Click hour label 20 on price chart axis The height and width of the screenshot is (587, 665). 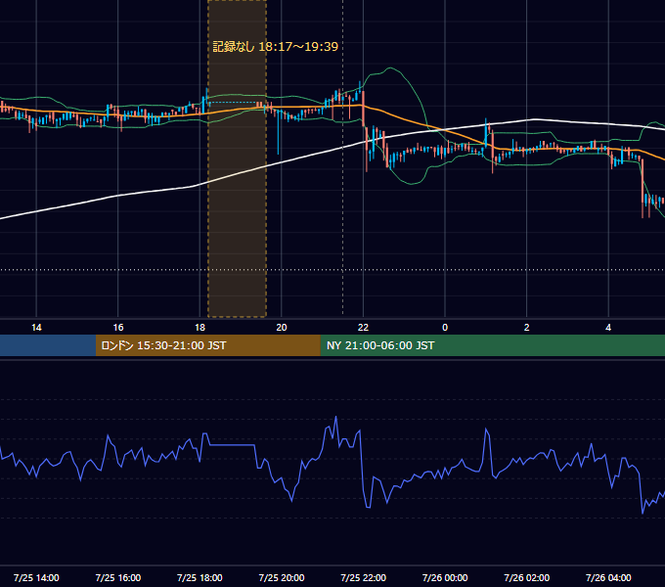tap(282, 328)
